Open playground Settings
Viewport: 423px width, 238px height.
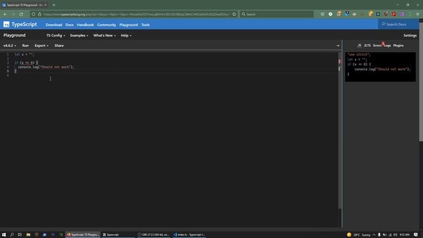[x=410, y=35]
